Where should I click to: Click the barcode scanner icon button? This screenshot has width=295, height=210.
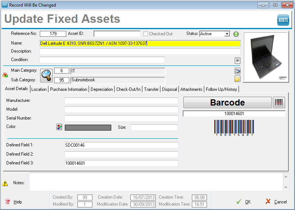click(279, 103)
